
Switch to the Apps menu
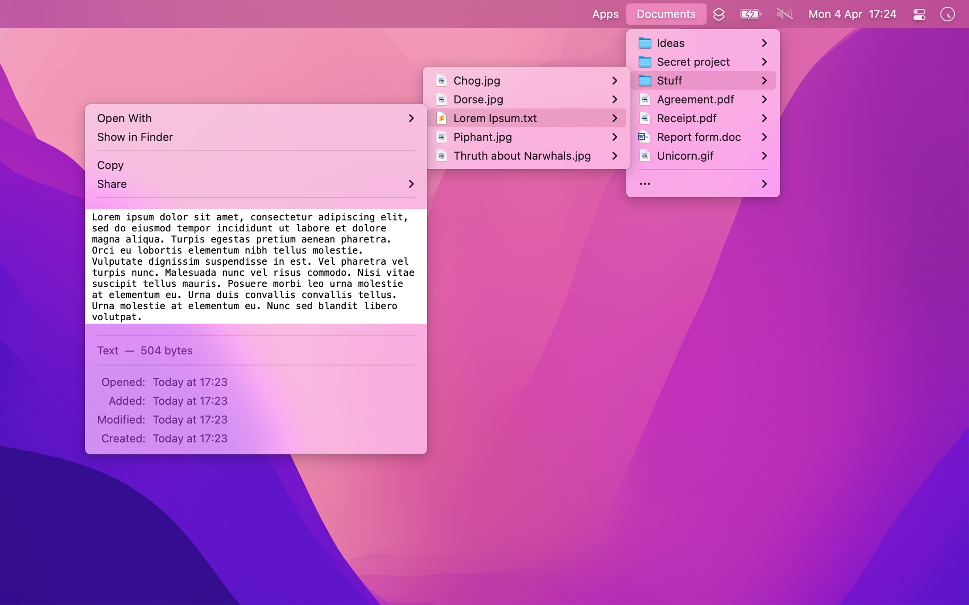[605, 14]
